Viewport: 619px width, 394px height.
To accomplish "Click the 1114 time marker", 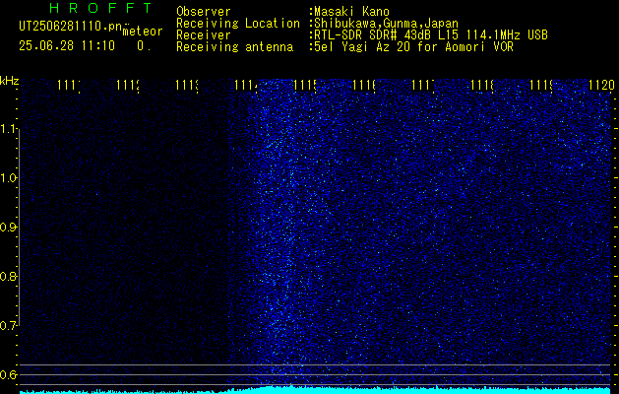I will click(x=246, y=86).
